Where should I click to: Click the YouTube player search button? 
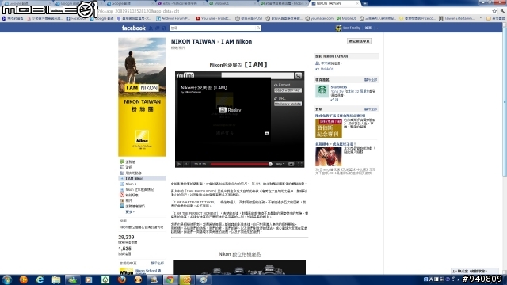tap(299, 75)
